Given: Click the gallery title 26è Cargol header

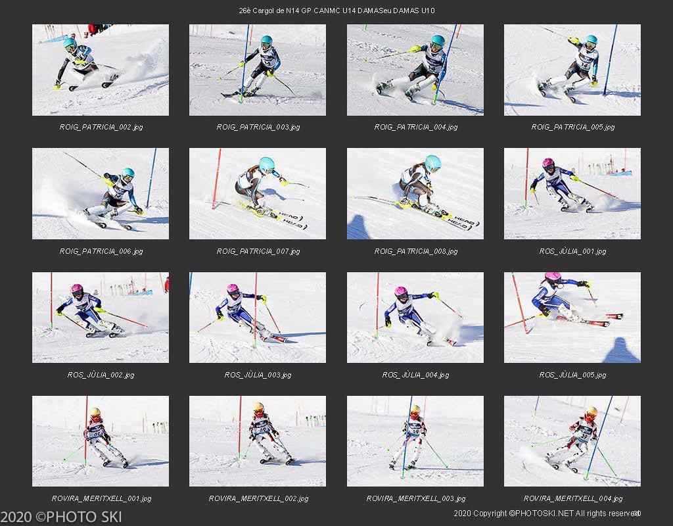Looking at the screenshot, I should [x=336, y=11].
